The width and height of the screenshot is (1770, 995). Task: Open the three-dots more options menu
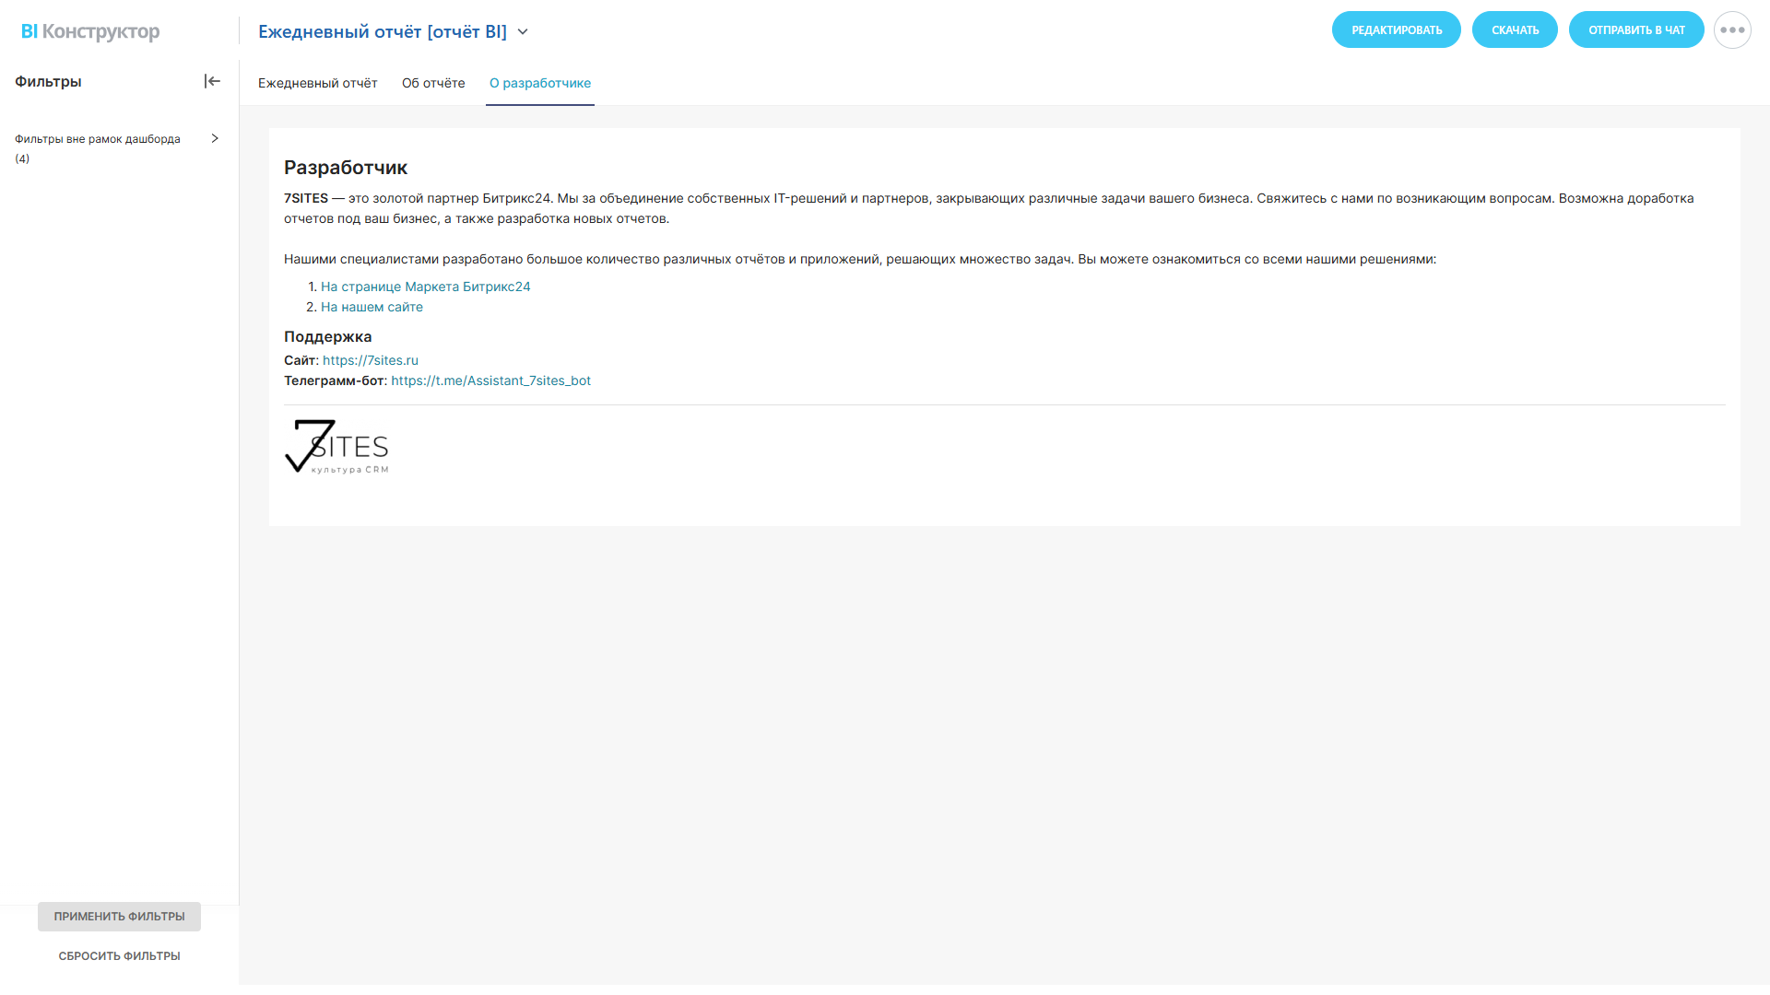[x=1732, y=30]
